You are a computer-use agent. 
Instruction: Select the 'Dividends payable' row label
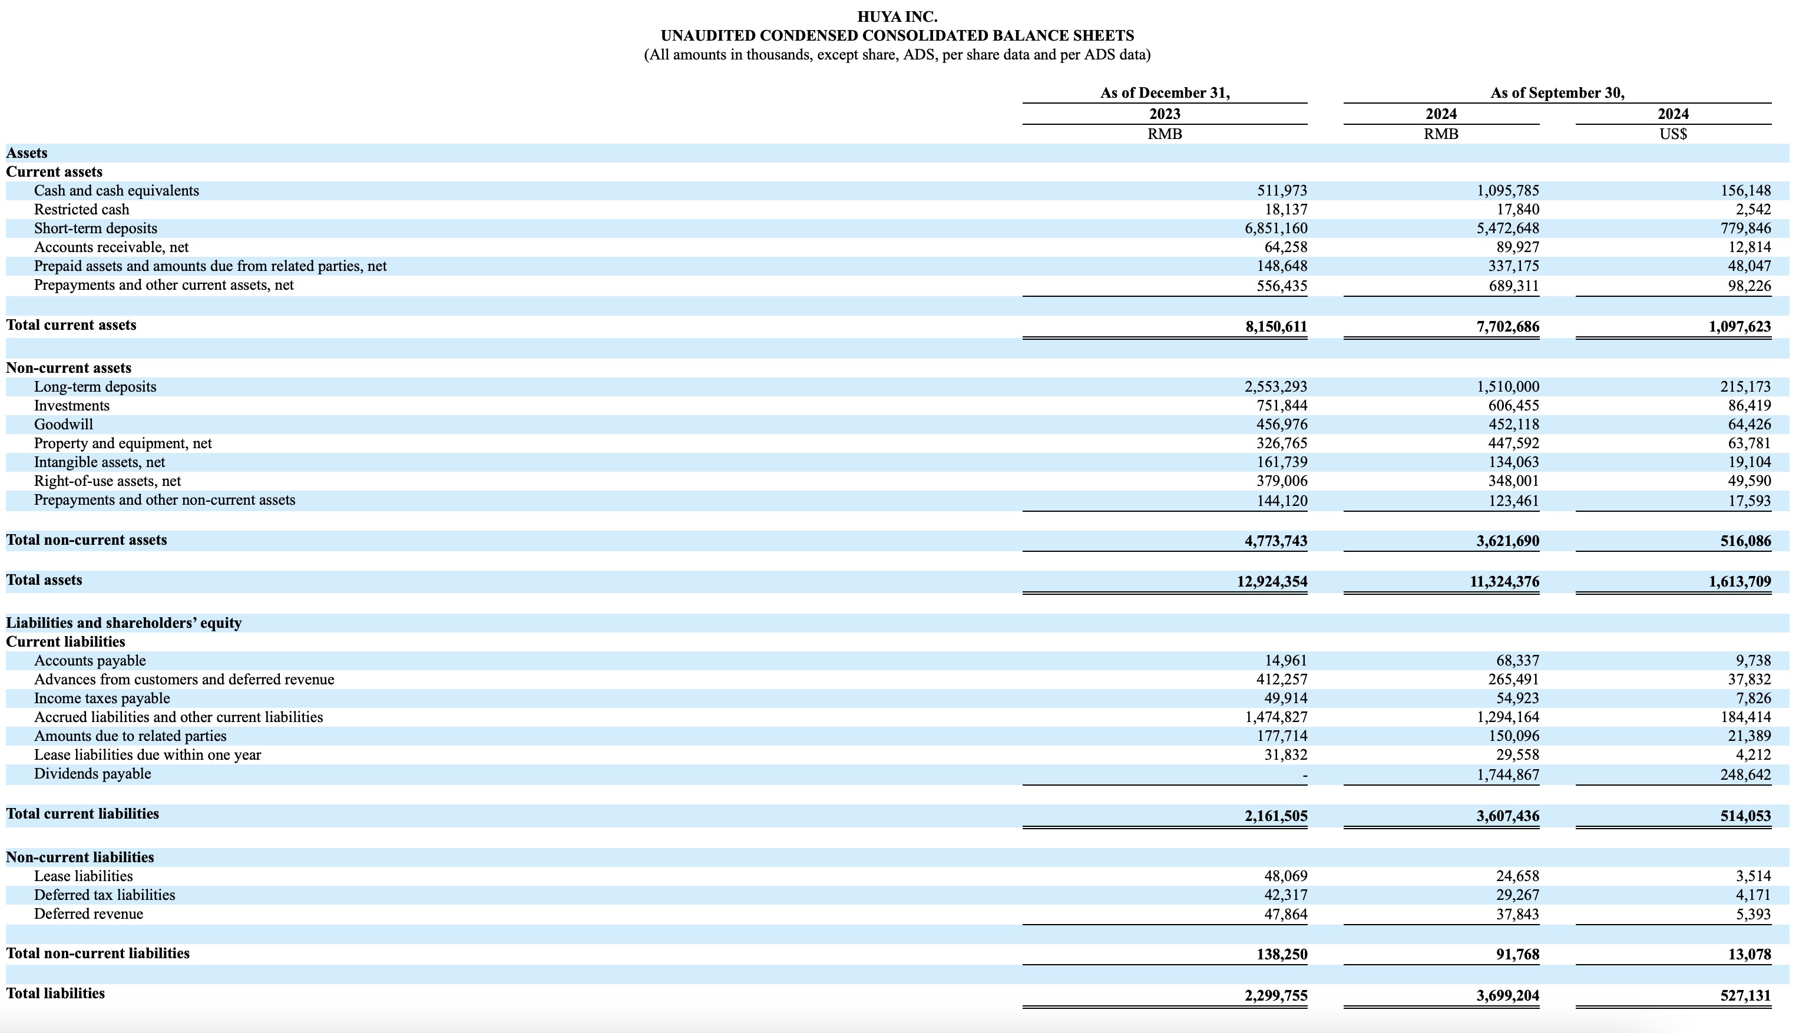[x=92, y=773]
